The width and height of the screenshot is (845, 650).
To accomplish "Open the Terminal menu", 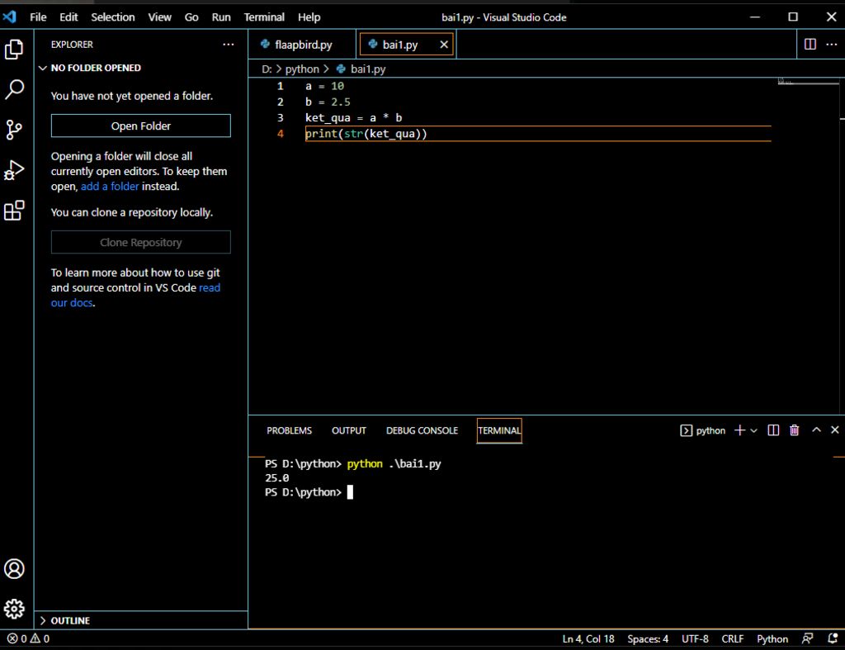I will 264,17.
